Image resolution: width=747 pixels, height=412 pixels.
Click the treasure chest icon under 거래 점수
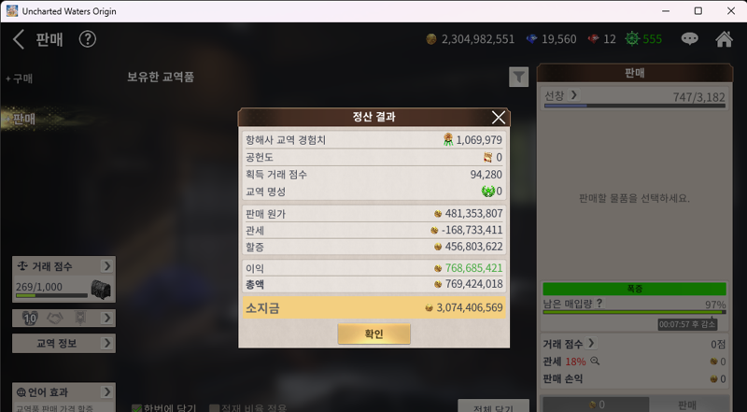101,289
